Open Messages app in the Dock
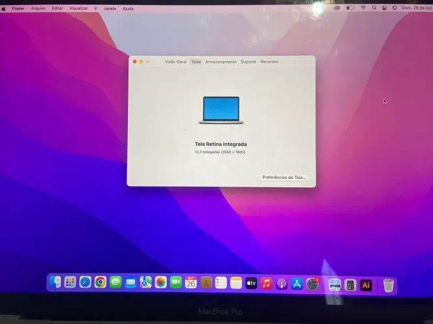Image resolution: width=433 pixels, height=324 pixels. click(116, 283)
